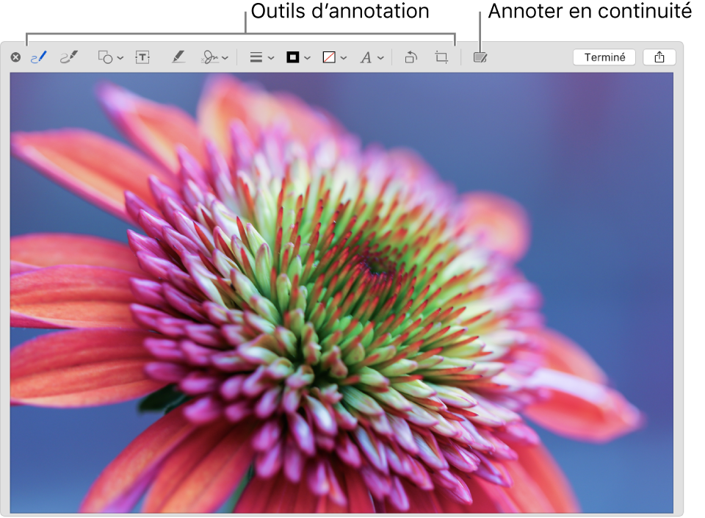Expand the Fill Color dropdown arrow

(x=344, y=58)
